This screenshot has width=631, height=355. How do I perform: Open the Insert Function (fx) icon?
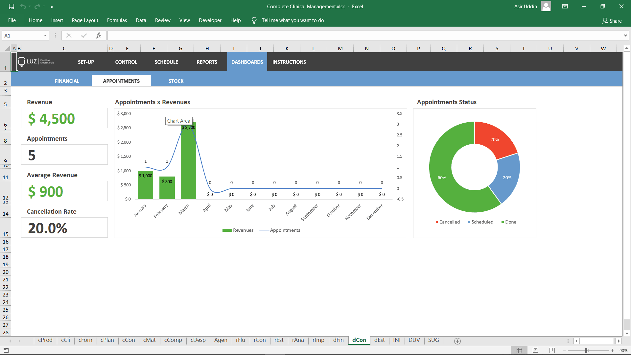[99, 35]
